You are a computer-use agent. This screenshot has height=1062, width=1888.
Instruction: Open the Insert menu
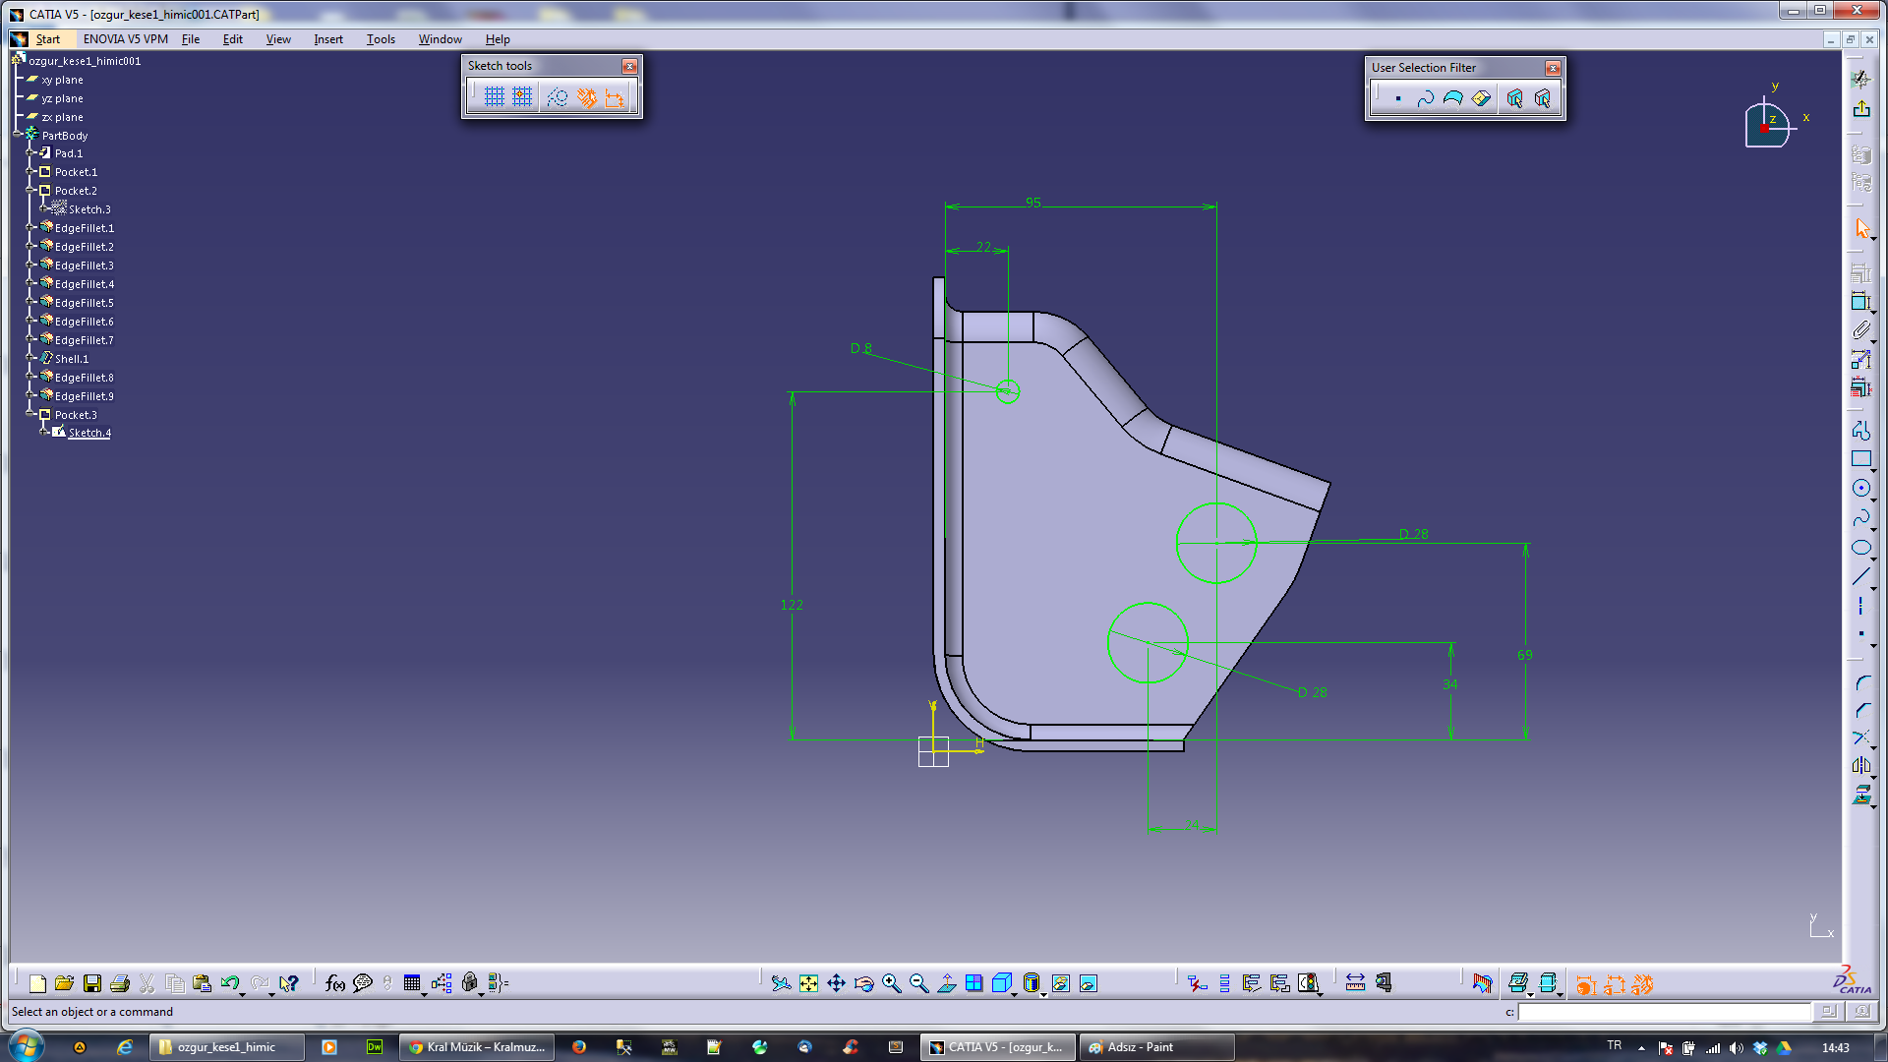coord(327,39)
